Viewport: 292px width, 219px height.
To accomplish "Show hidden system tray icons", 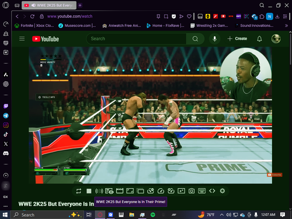I will (x=221, y=215).
